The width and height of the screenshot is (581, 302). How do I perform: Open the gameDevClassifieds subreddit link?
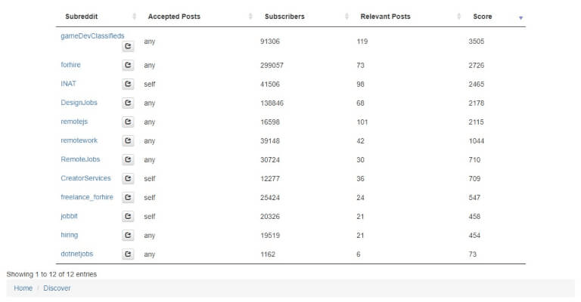pos(92,35)
